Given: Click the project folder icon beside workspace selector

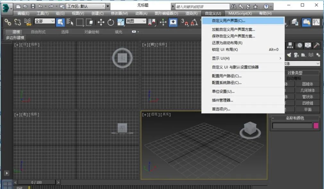Looking at the screenshot, I should point(62,6).
